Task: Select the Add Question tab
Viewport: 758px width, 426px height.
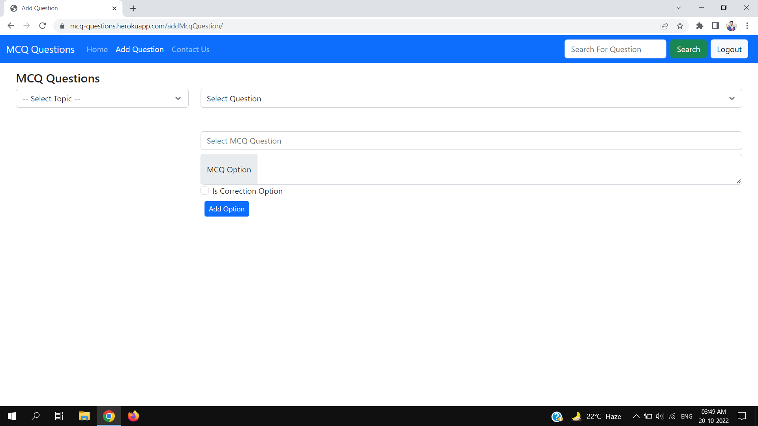Action: point(139,49)
